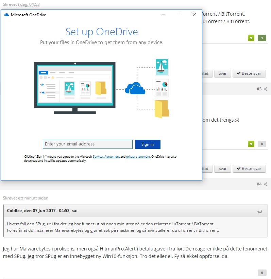Open the privacy statement link
The height and width of the screenshot is (279, 271).
pyautogui.click(x=138, y=157)
